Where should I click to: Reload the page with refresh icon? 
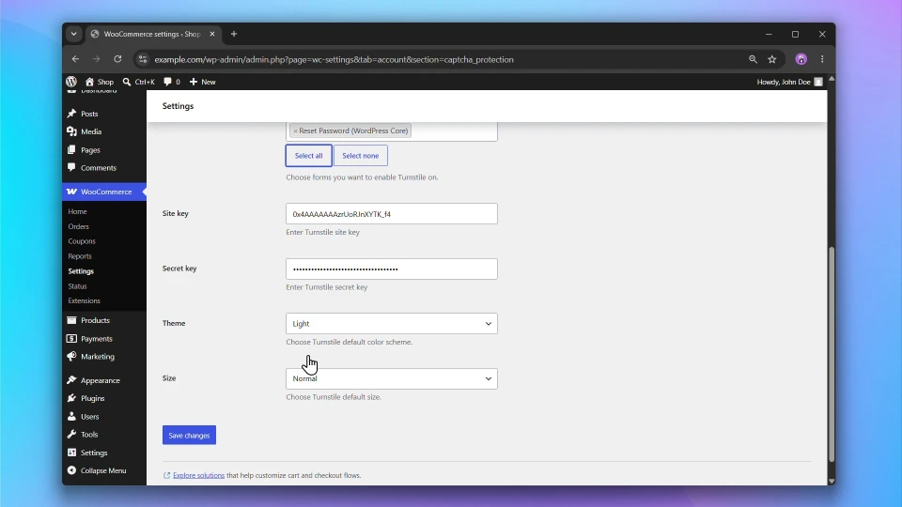[117, 59]
